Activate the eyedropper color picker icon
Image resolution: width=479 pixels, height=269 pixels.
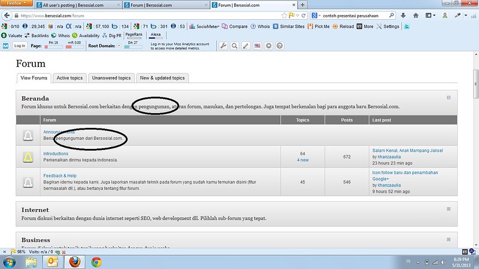pos(457,16)
